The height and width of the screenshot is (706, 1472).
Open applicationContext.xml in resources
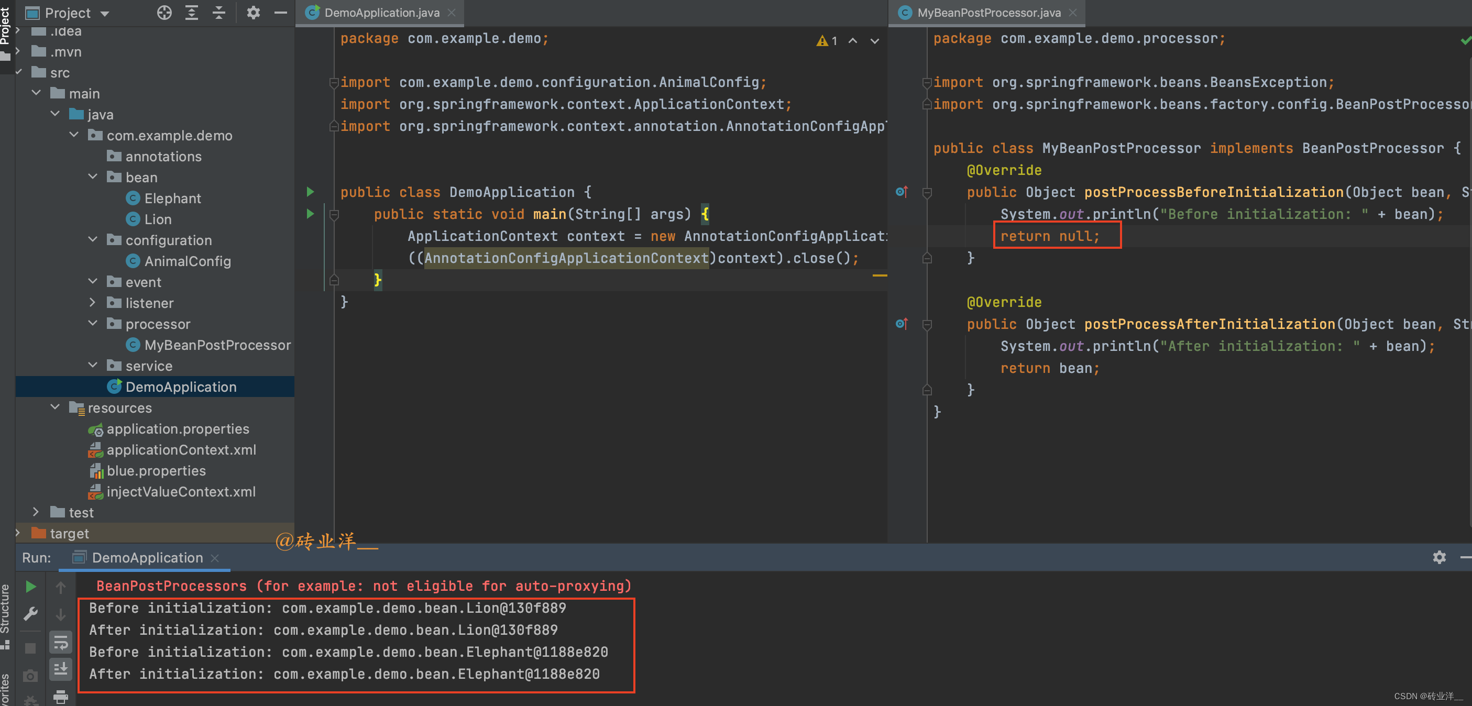[x=181, y=450]
